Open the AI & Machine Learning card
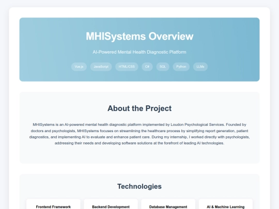The width and height of the screenshot is (279, 209). coord(226,204)
